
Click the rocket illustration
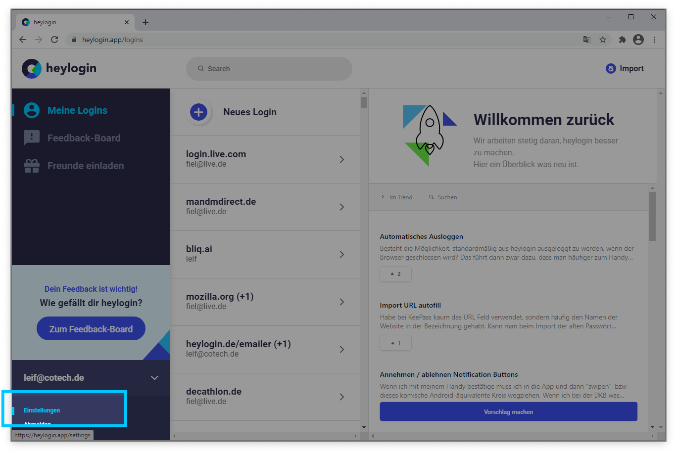click(429, 135)
